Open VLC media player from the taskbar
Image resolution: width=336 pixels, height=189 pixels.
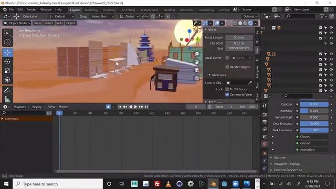click(x=169, y=184)
